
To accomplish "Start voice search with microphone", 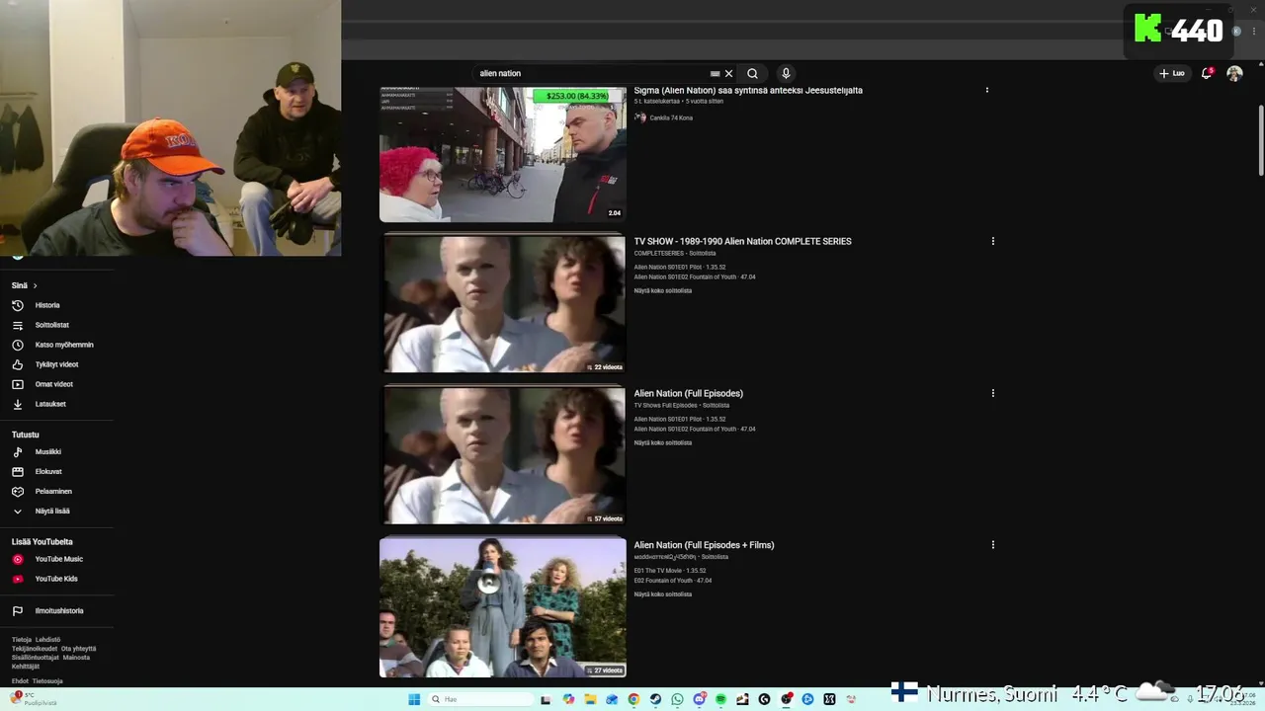I will point(786,73).
